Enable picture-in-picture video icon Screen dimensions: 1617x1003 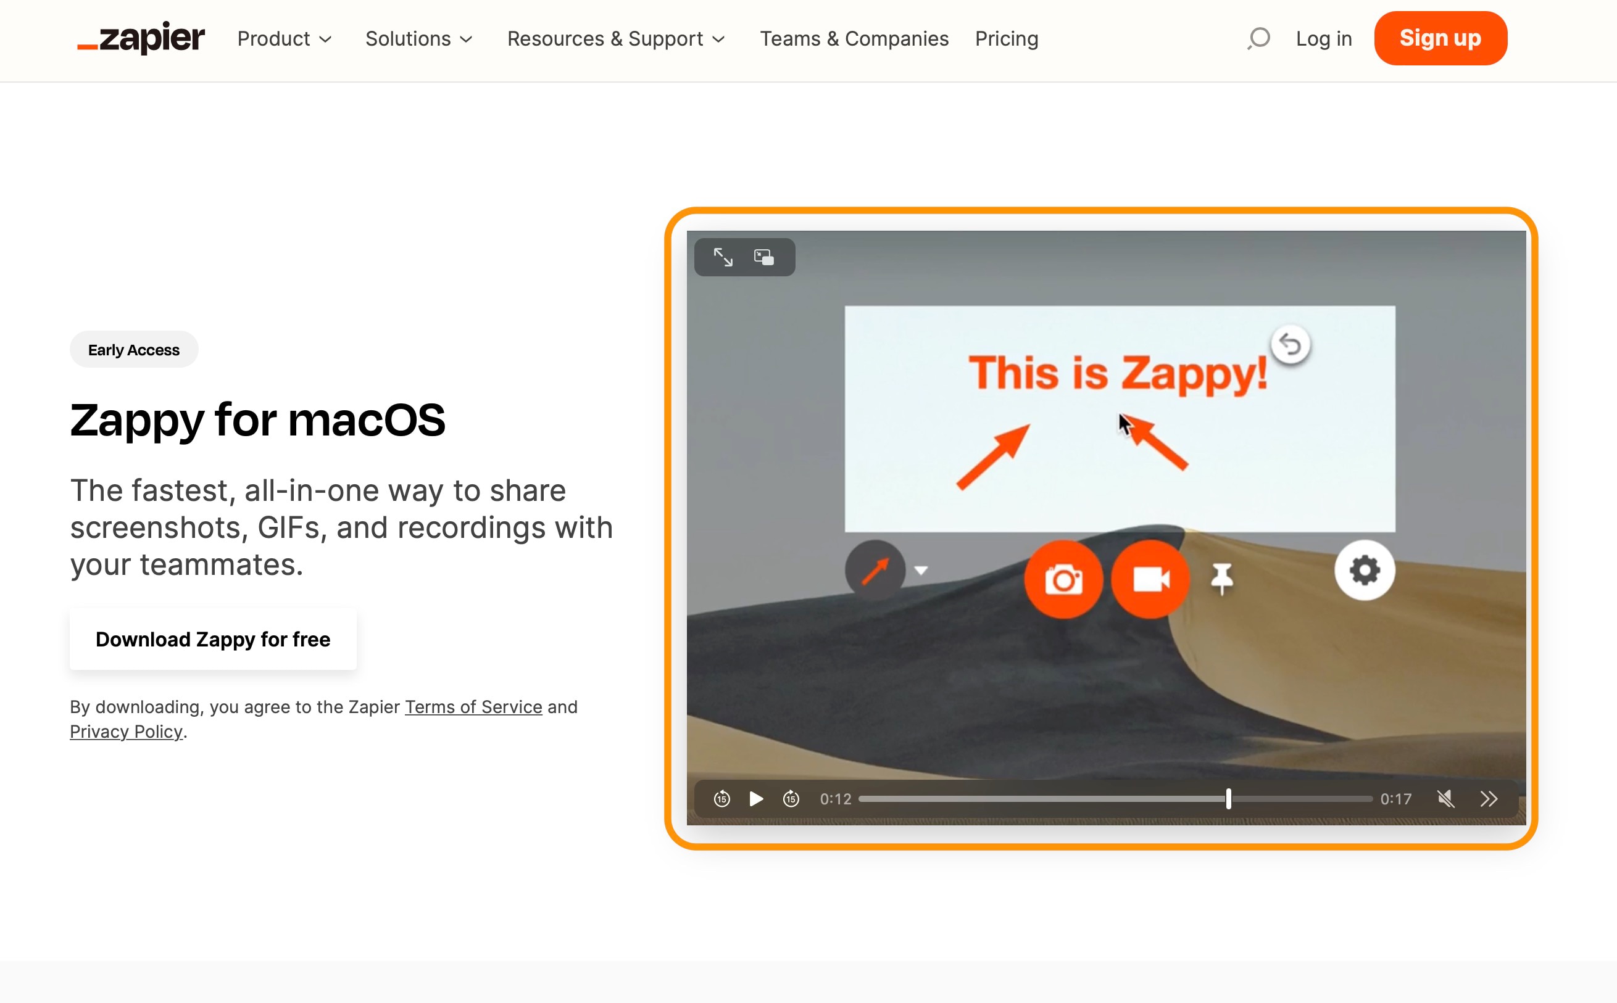[x=763, y=257]
